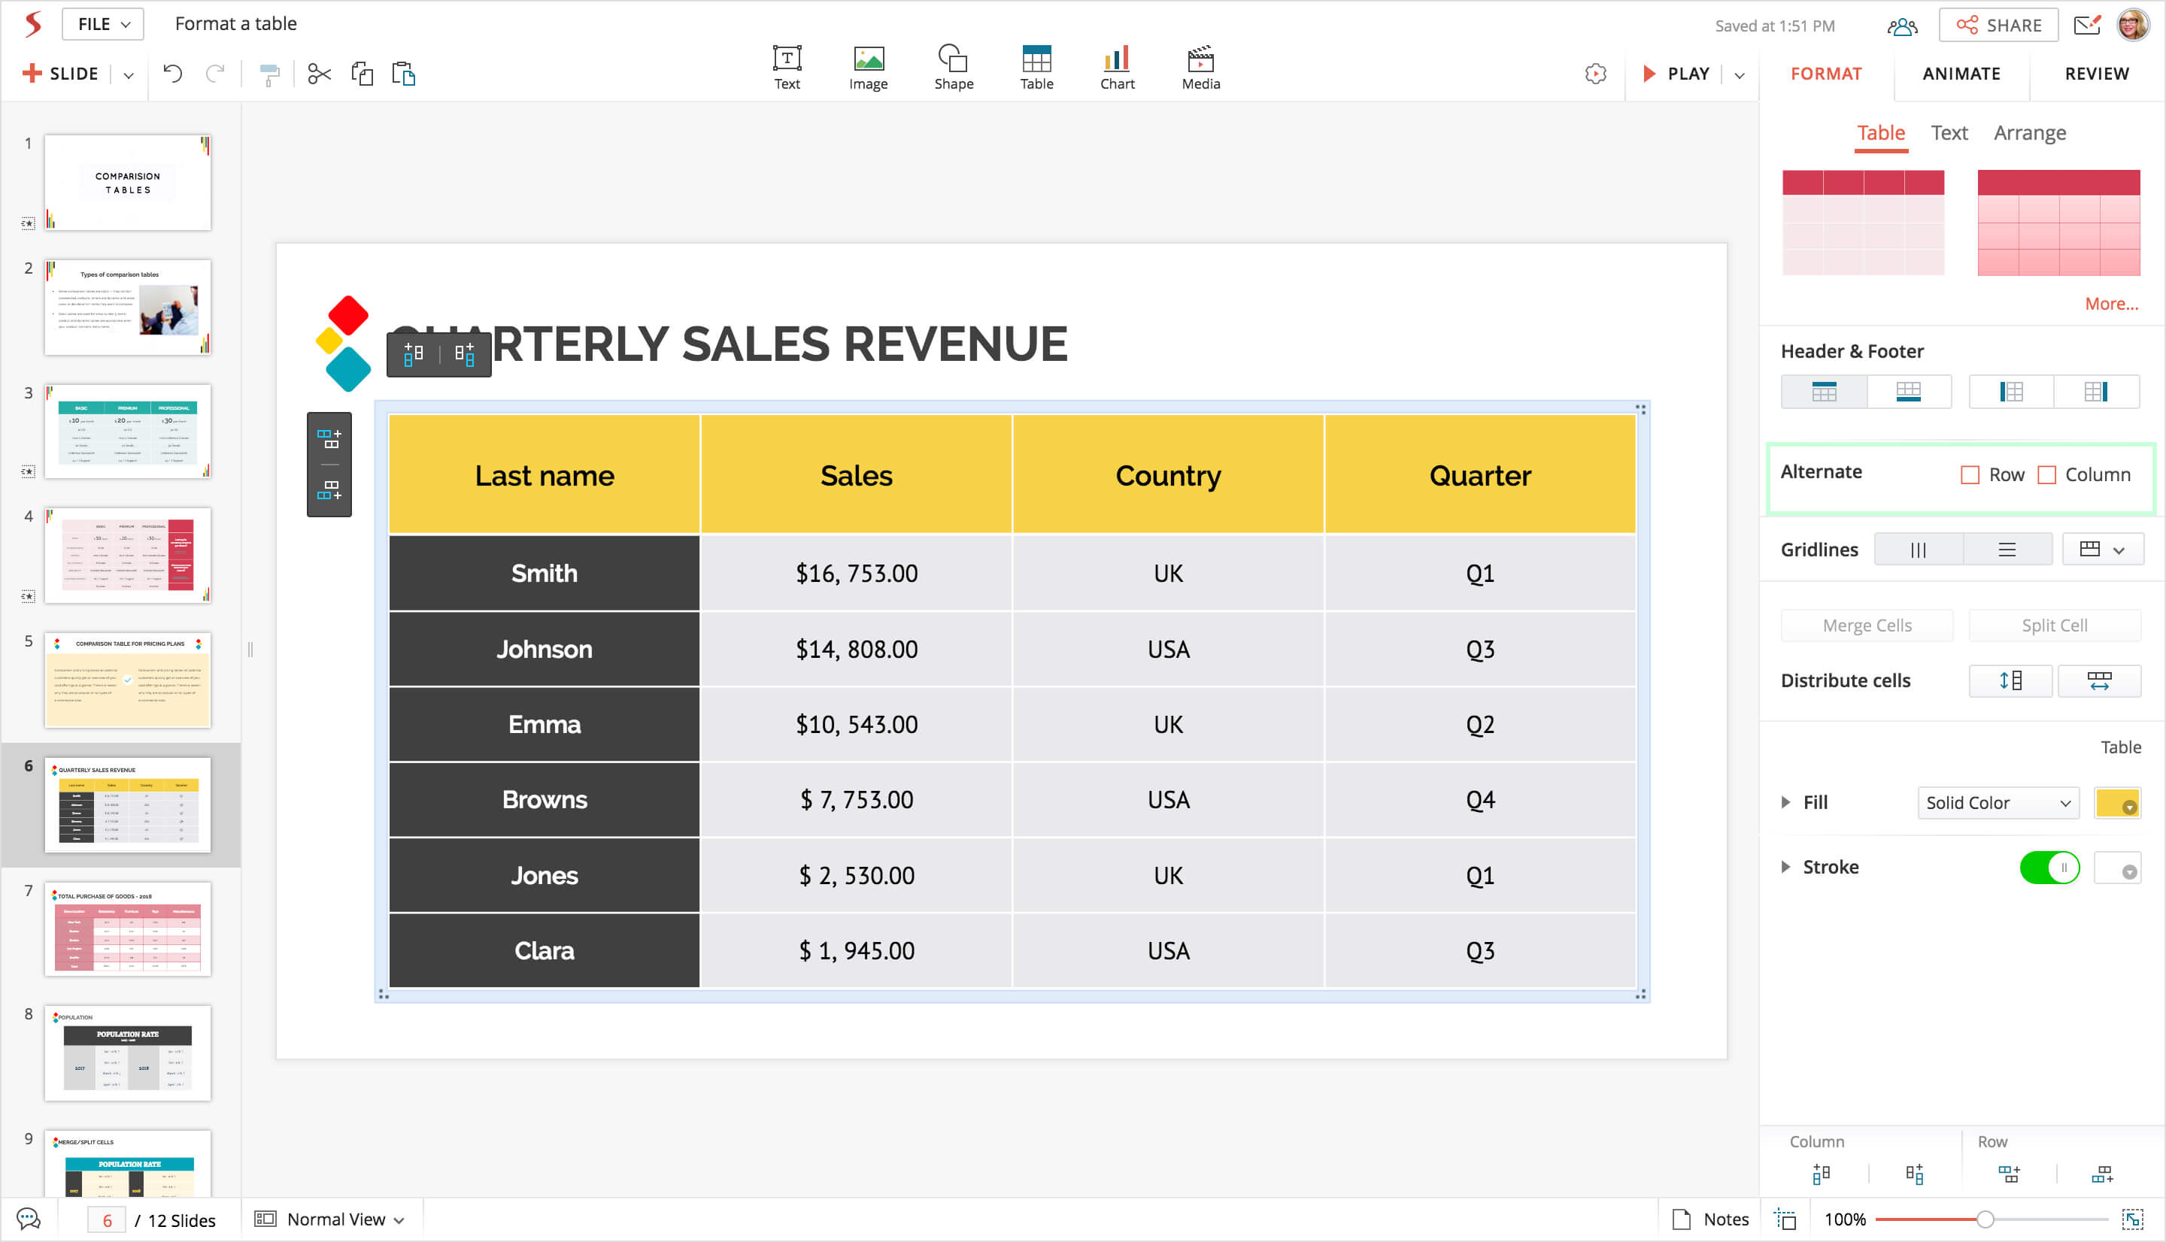Click the scissors cut icon
The height and width of the screenshot is (1242, 2166).
coord(319,74)
